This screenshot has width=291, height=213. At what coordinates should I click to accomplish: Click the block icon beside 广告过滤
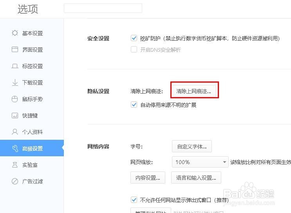pyautogui.click(x=15, y=181)
